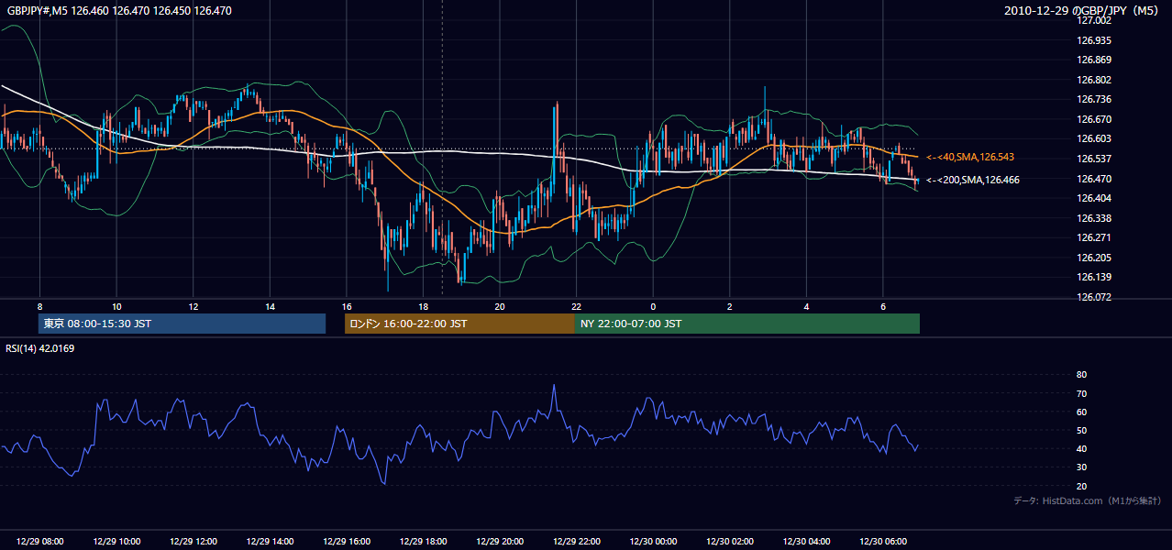Click hour label 8 under price chart
This screenshot has width=1172, height=550.
pos(39,306)
